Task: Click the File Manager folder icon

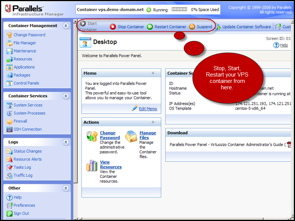Action: [9, 43]
